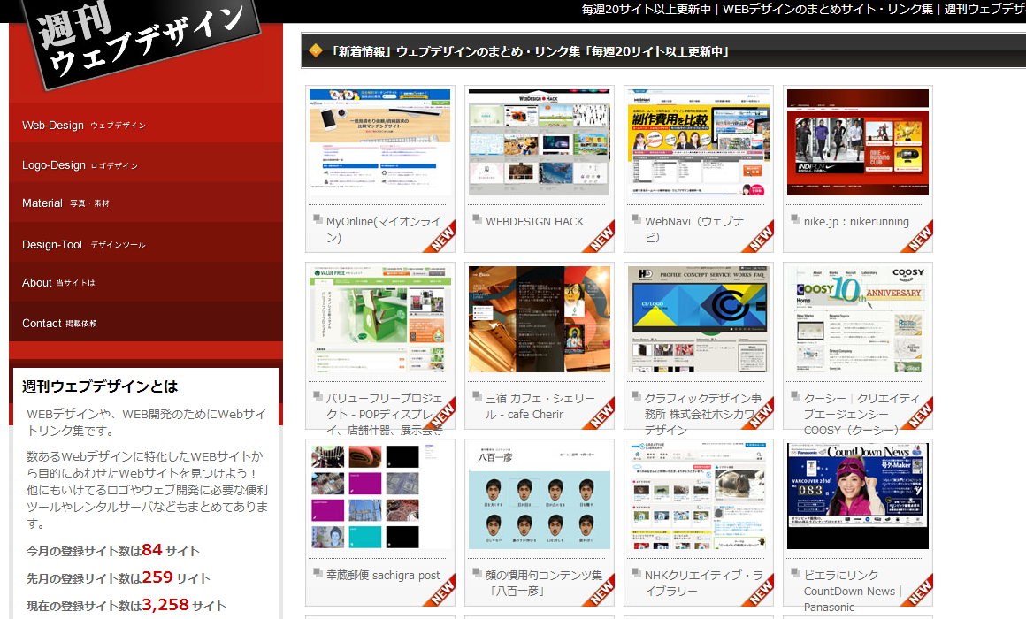Viewport: 1026px width, 619px height.
Task: Click the top banner text 毎週20サイト以上更新中
Action: pyautogui.click(x=646, y=9)
